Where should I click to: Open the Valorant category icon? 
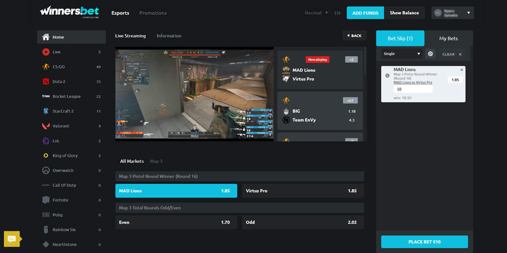46,126
